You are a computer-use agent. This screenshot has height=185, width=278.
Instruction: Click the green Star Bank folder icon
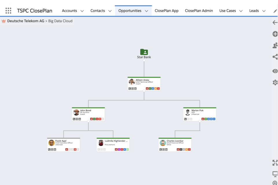144,52
